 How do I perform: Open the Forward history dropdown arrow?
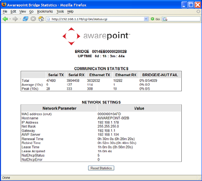click(20, 19)
